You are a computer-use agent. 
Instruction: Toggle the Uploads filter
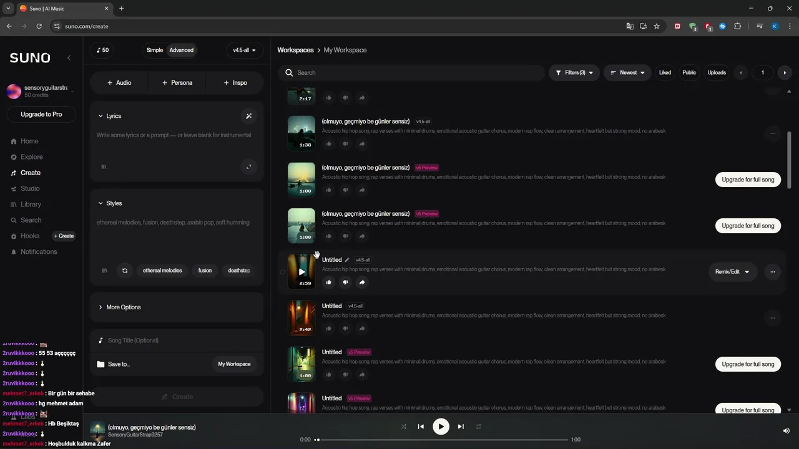(717, 73)
